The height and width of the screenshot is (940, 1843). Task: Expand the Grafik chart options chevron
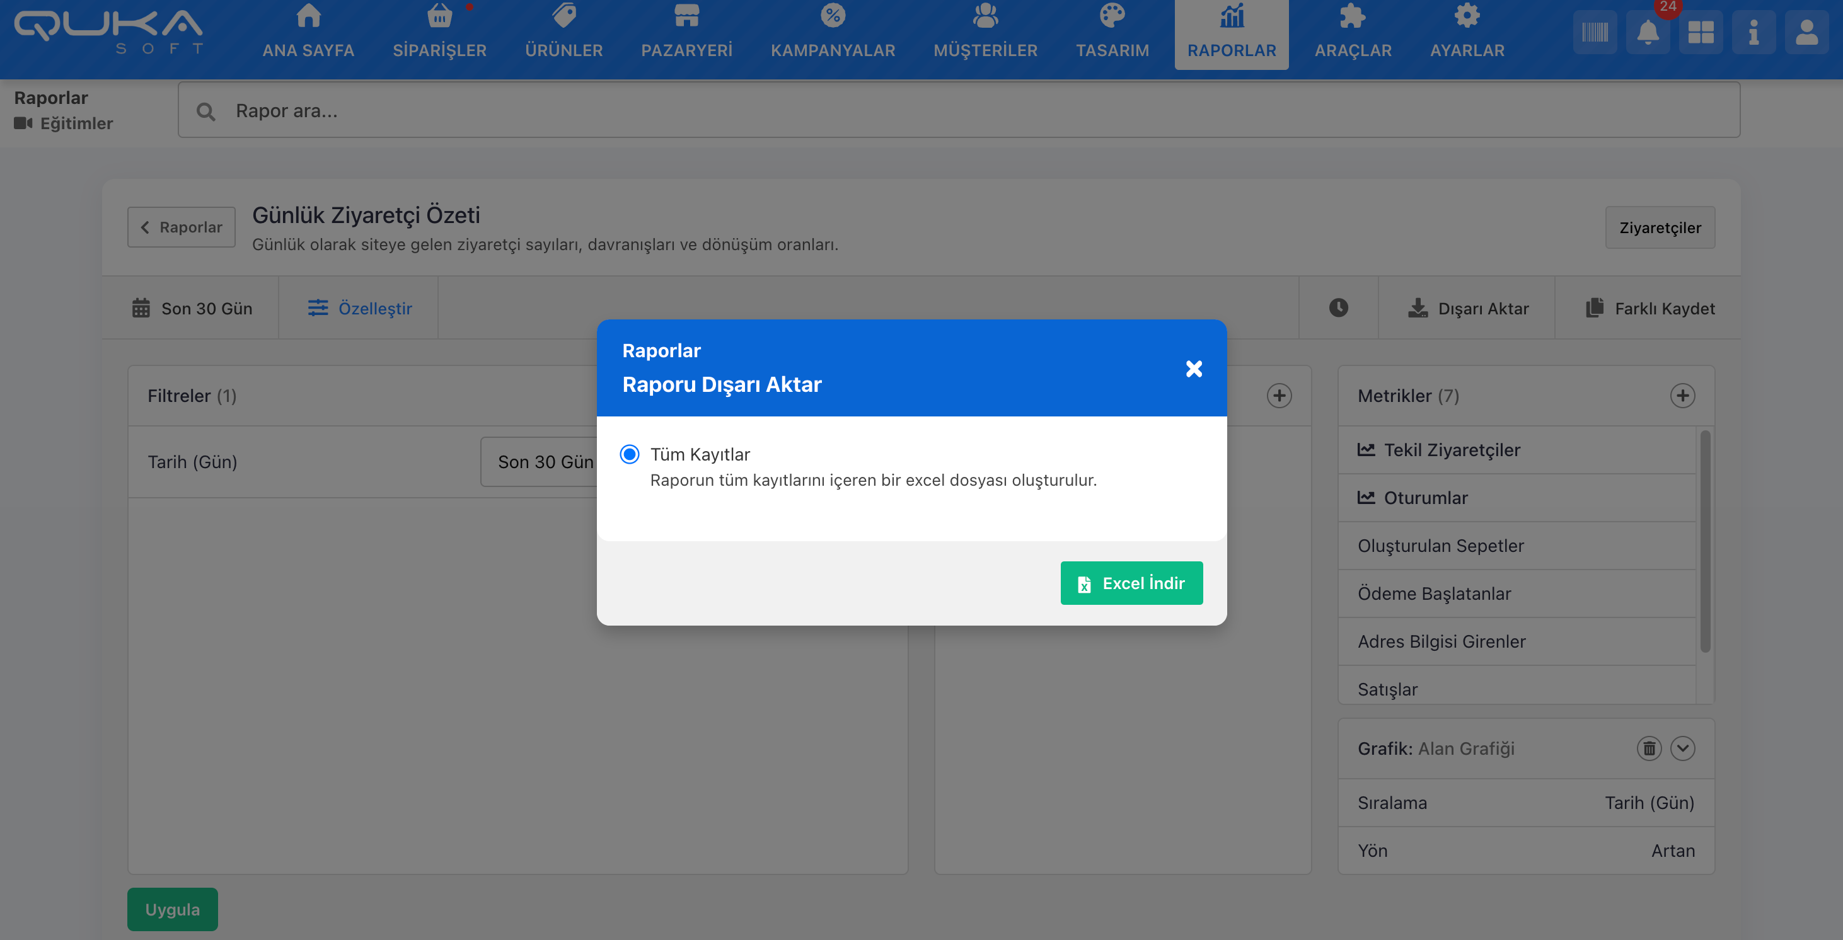[x=1682, y=748]
